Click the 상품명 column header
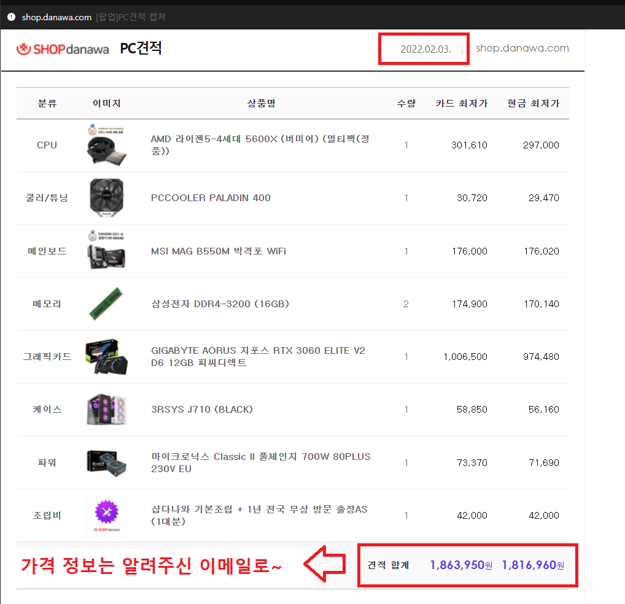625x604 pixels. [262, 104]
